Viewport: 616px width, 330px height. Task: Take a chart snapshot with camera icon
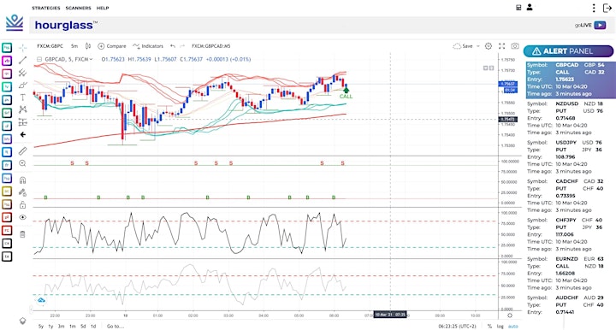[515, 46]
